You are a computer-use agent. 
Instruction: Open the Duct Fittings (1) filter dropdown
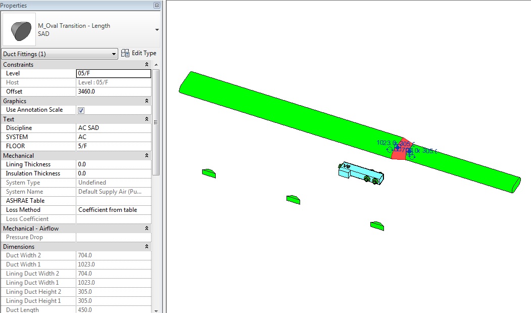pos(60,54)
